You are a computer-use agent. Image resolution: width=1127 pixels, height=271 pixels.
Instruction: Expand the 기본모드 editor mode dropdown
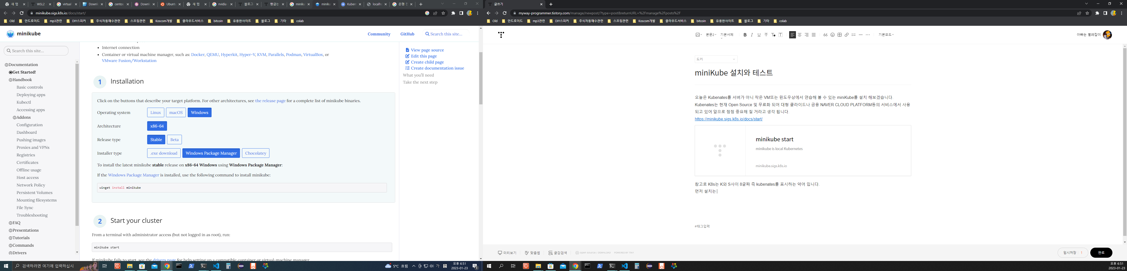pos(886,35)
